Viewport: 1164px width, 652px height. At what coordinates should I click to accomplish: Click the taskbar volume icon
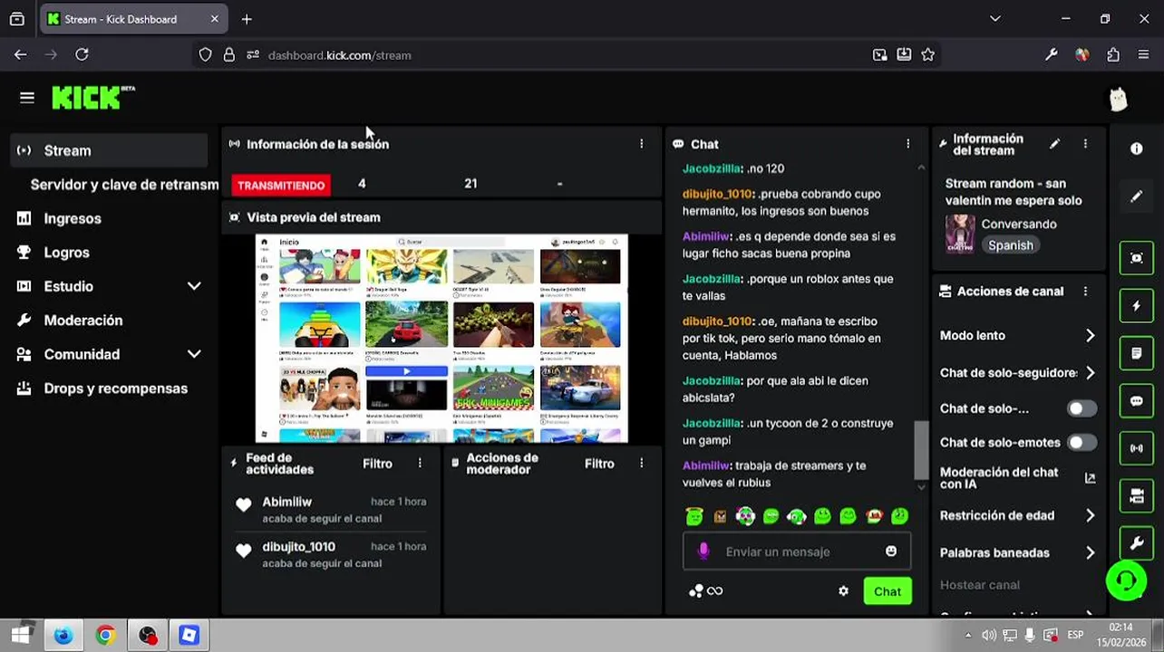(989, 636)
